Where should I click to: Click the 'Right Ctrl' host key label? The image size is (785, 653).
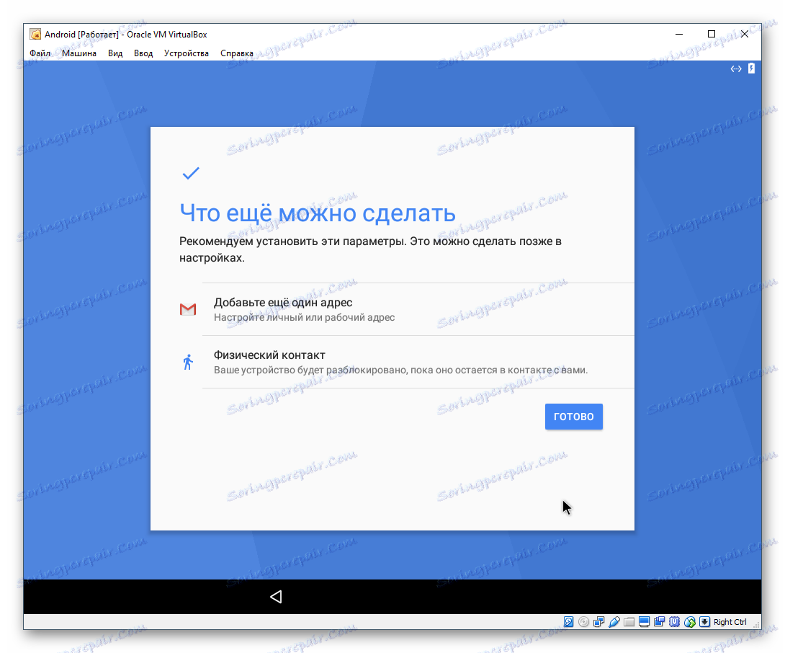click(730, 622)
